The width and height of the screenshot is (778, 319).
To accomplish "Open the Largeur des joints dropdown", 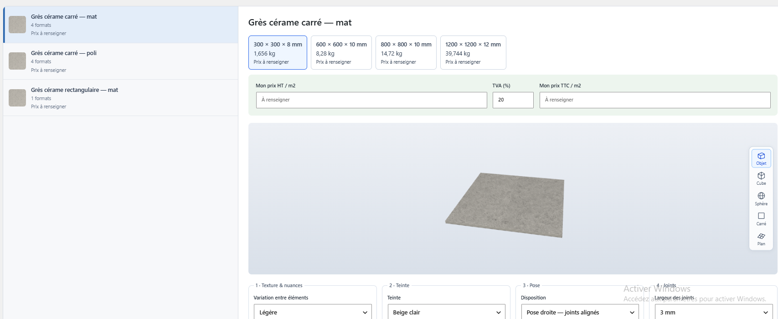I will pyautogui.click(x=714, y=312).
